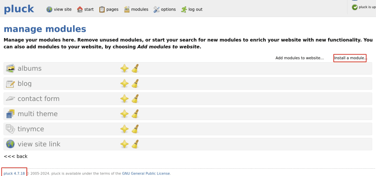Go to the start menu item
The width and height of the screenshot is (376, 176).
click(x=85, y=10)
